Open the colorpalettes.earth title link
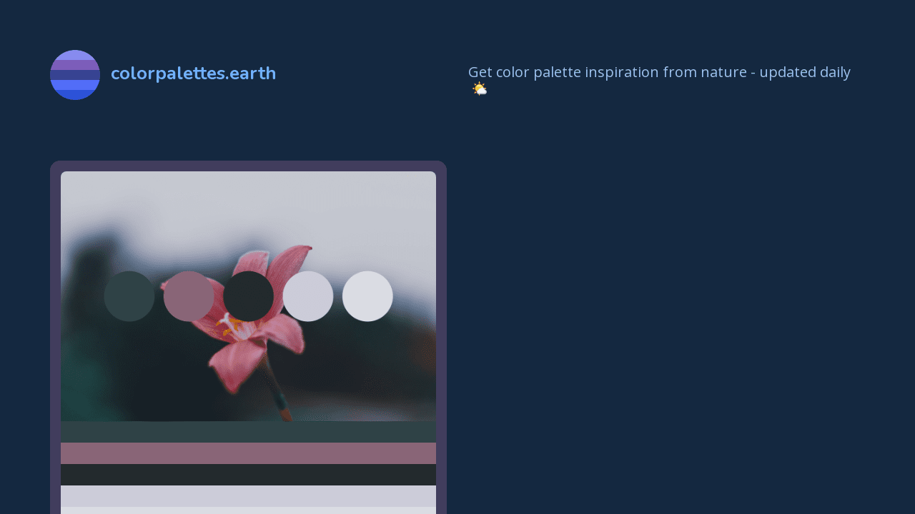 click(193, 74)
